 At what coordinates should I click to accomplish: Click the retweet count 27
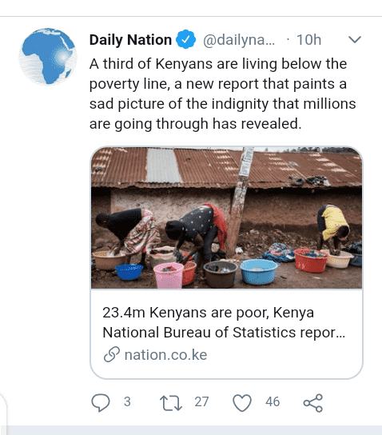201,401
